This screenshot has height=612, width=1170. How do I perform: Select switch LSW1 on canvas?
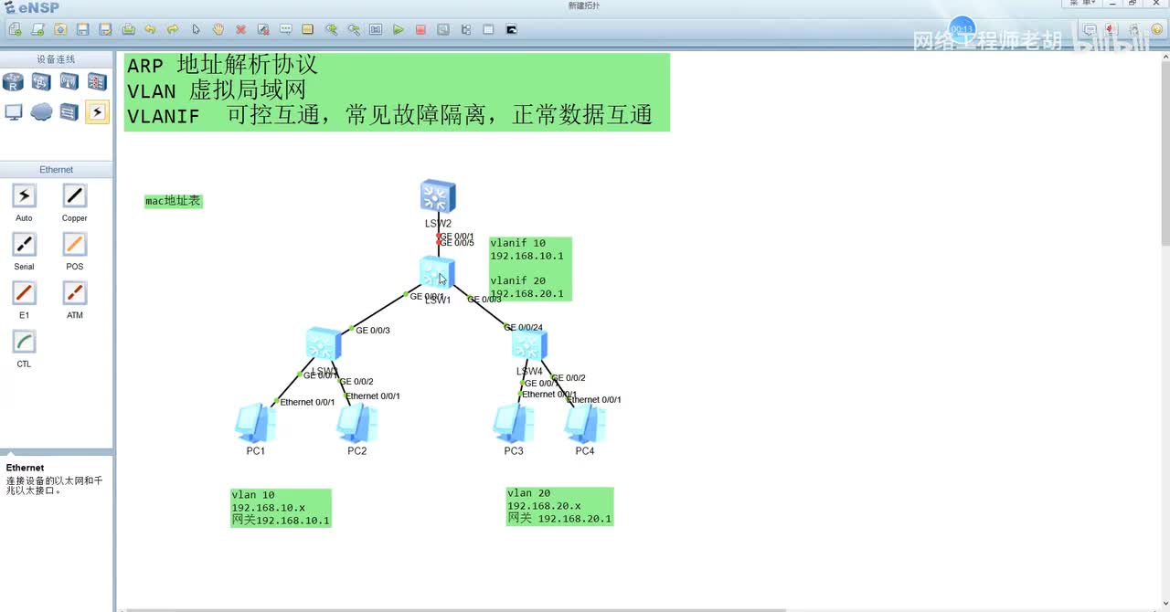(437, 273)
